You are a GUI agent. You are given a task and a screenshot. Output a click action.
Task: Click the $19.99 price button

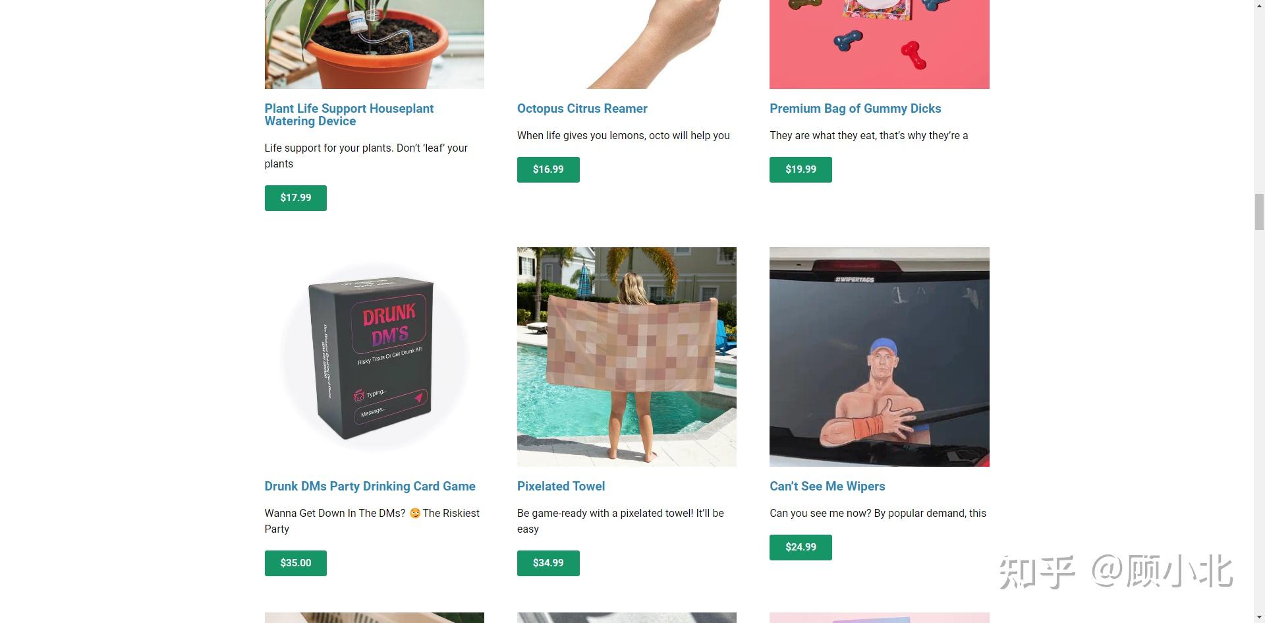click(801, 169)
